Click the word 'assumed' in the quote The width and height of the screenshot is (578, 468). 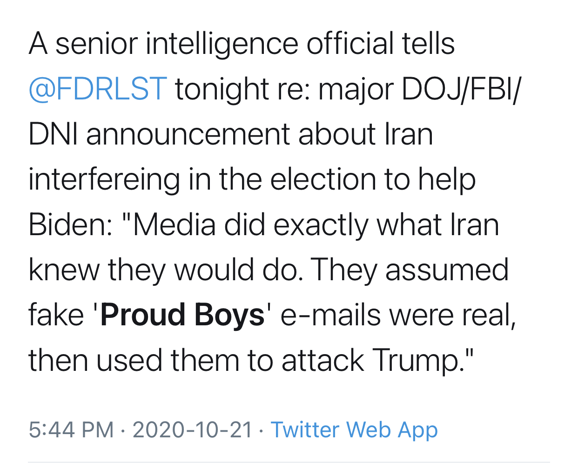[x=447, y=270]
